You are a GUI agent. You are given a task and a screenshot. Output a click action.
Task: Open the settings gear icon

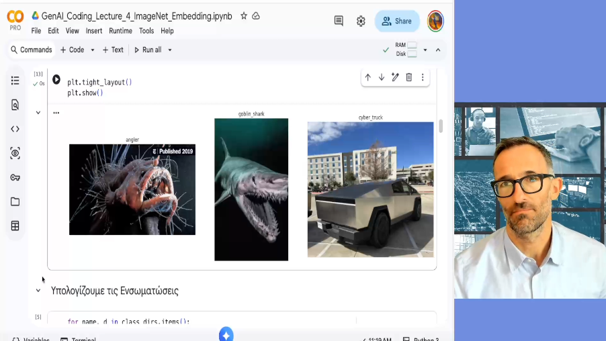pyautogui.click(x=361, y=21)
